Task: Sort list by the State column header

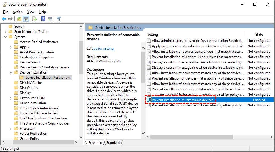Action: click(259, 35)
